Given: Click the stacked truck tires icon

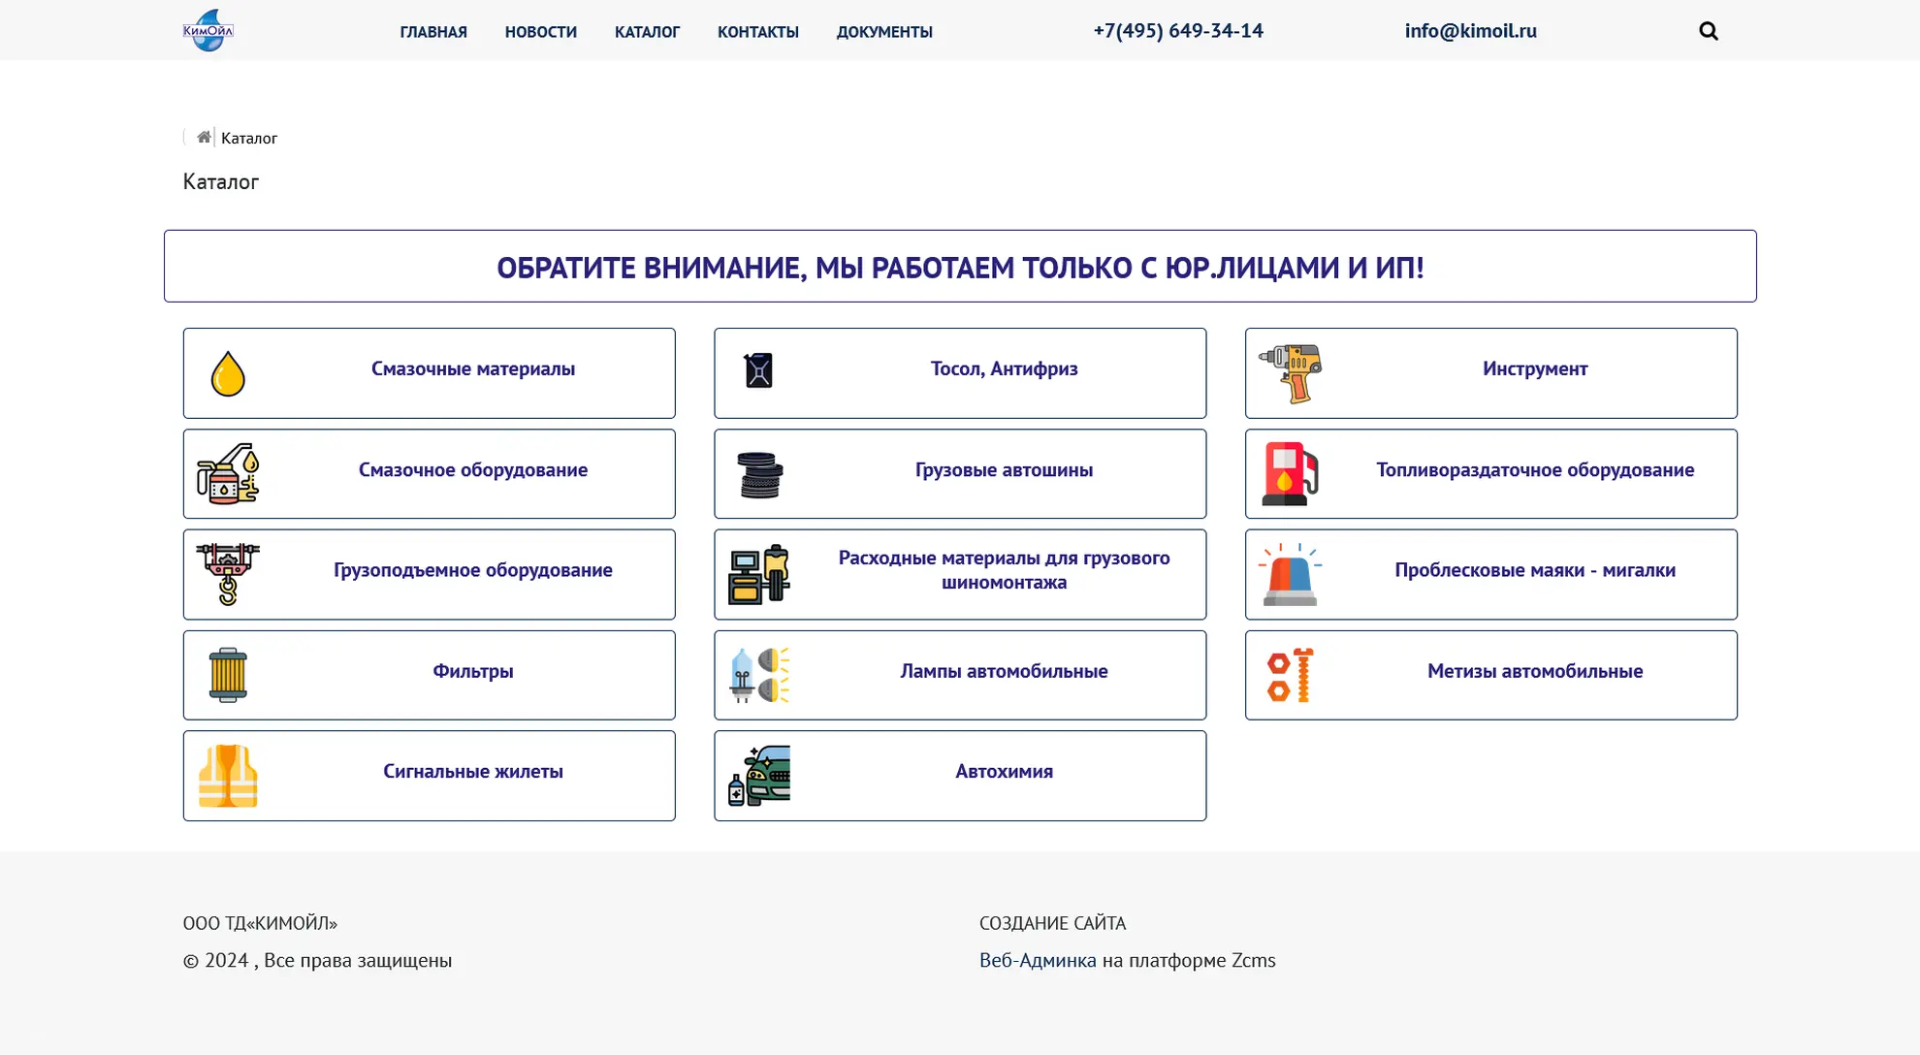Looking at the screenshot, I should [x=759, y=475].
